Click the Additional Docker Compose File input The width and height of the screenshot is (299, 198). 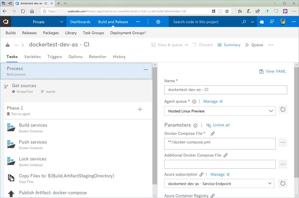coord(220,164)
